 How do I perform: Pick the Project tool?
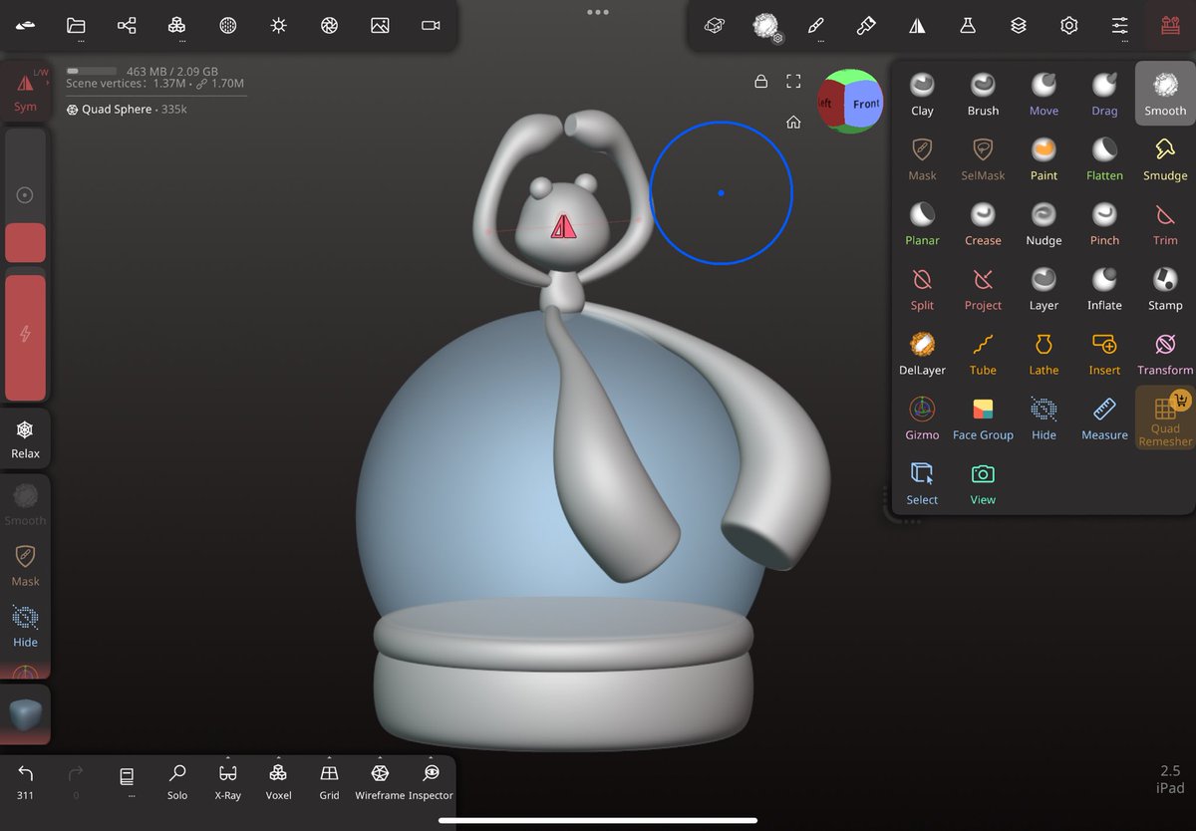[x=983, y=288]
